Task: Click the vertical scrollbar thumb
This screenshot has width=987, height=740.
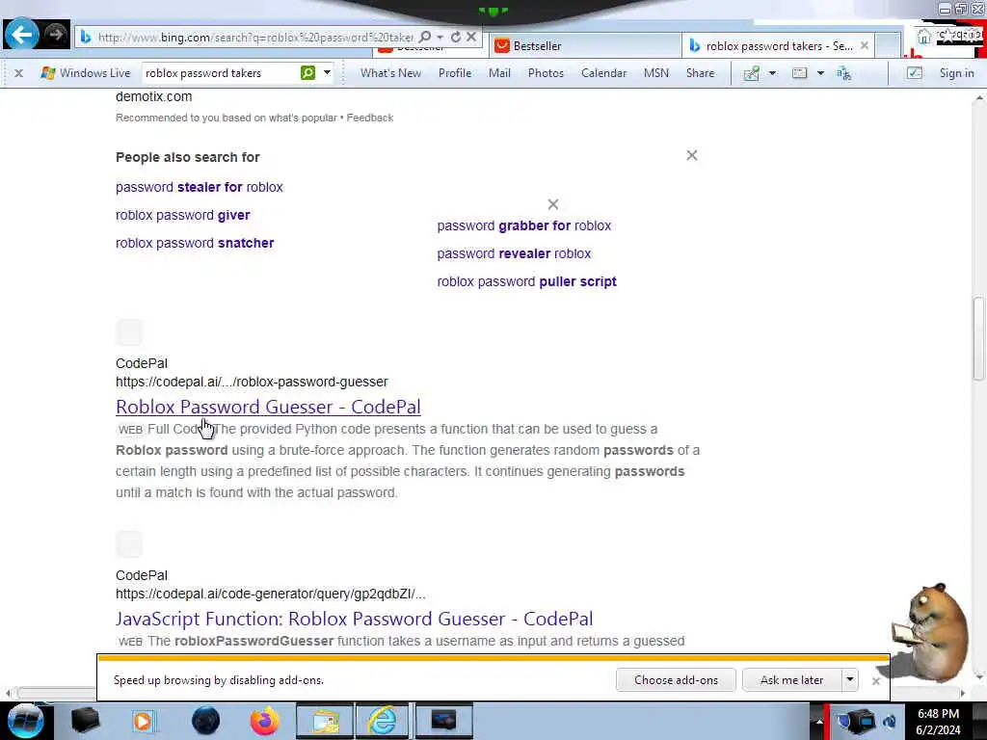Action: point(979,338)
